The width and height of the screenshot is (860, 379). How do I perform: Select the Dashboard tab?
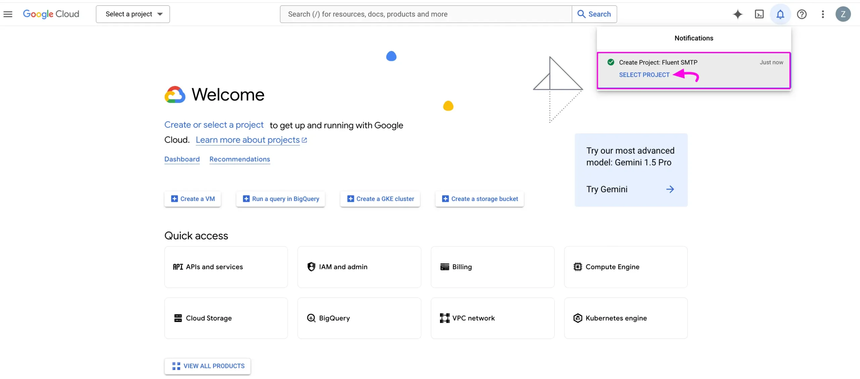181,159
